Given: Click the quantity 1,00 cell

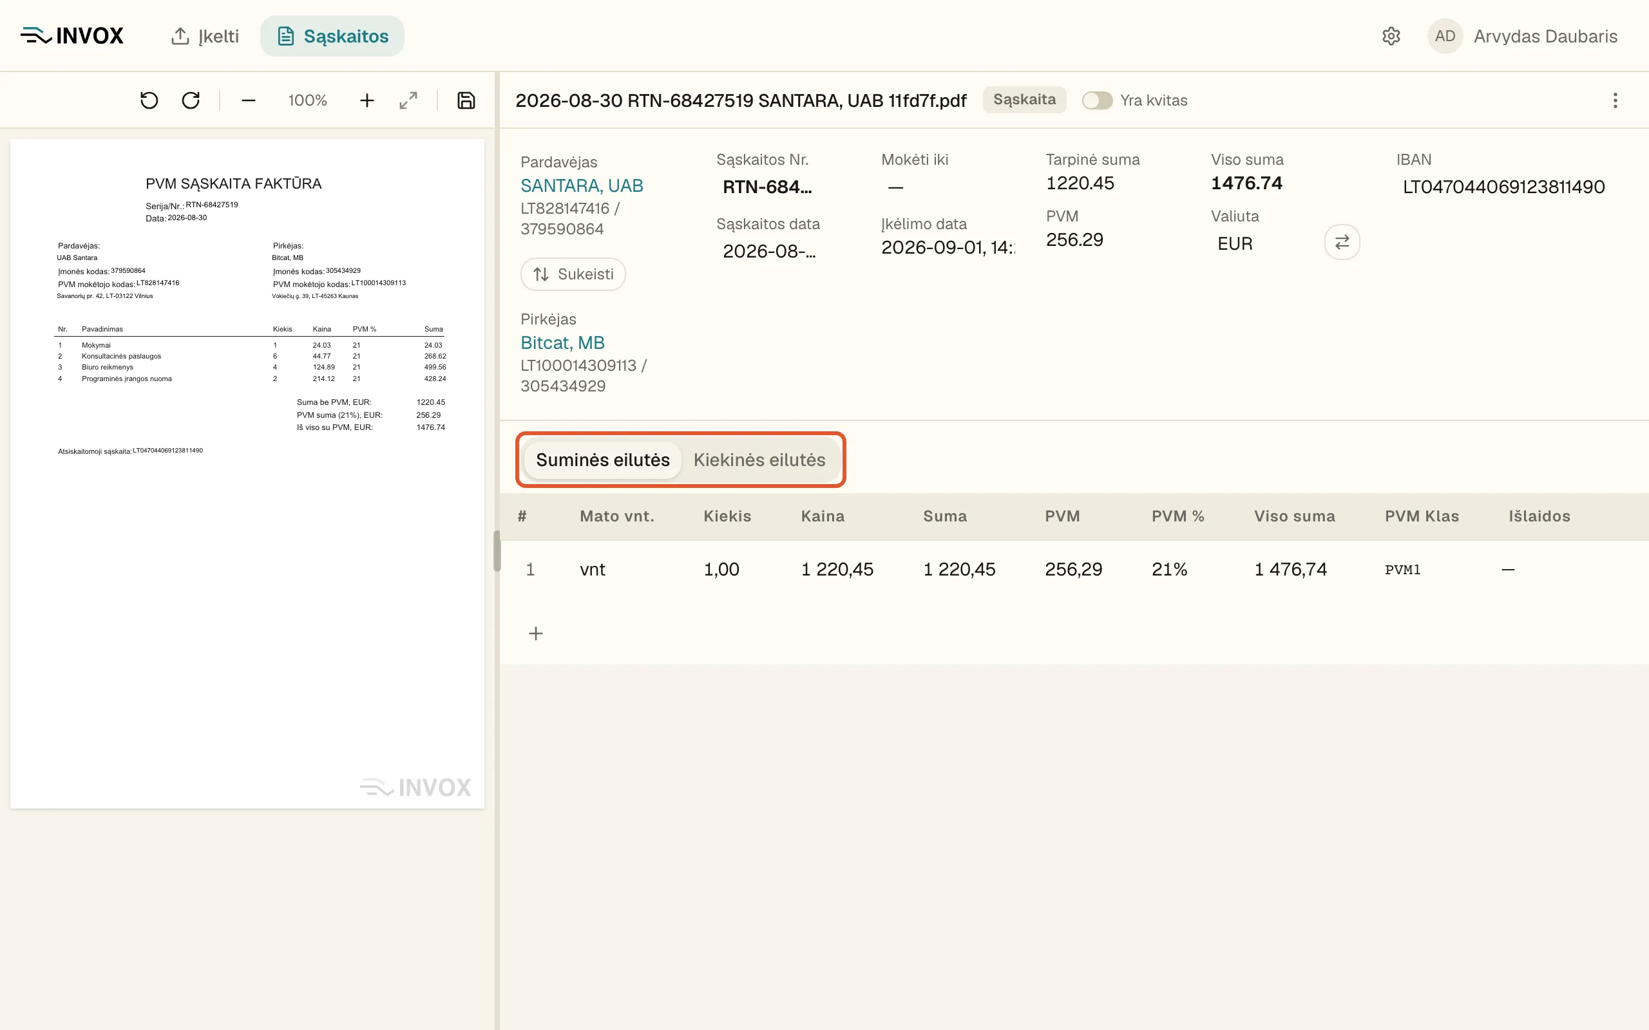Looking at the screenshot, I should [721, 570].
